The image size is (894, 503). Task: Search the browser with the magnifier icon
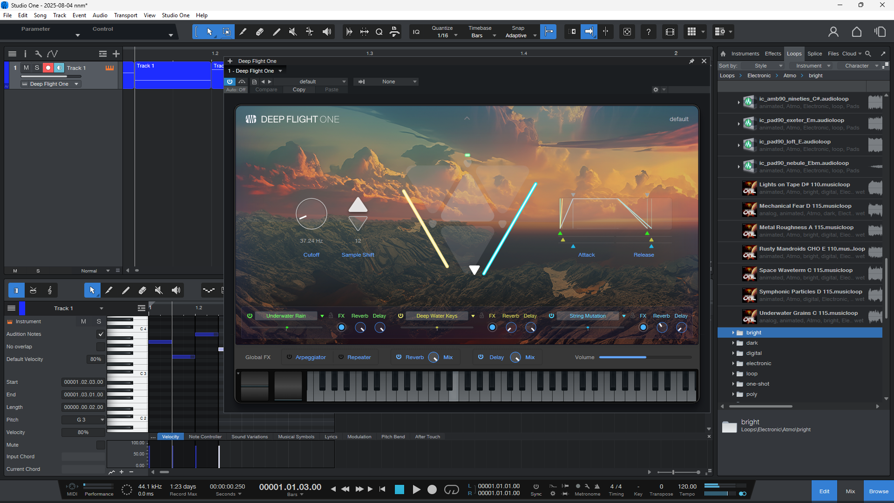[868, 54]
